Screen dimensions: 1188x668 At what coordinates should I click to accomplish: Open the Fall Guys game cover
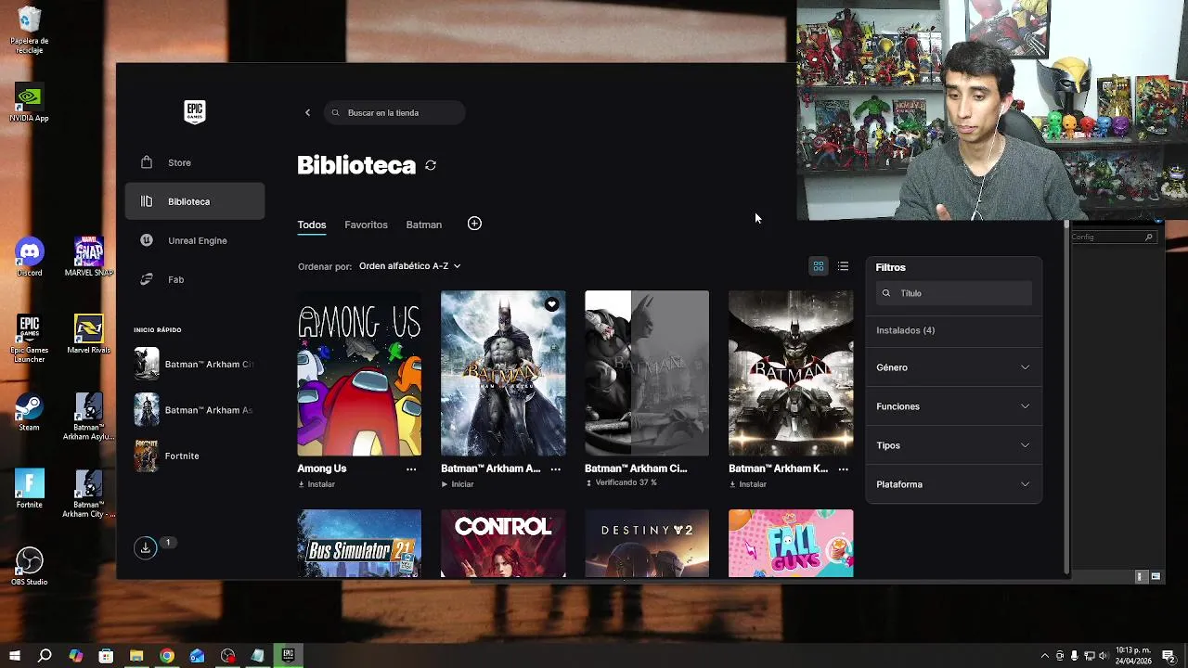[x=791, y=543]
